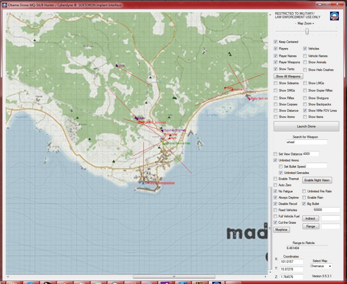Enable the Show Items checkbox

[x=305, y=117]
